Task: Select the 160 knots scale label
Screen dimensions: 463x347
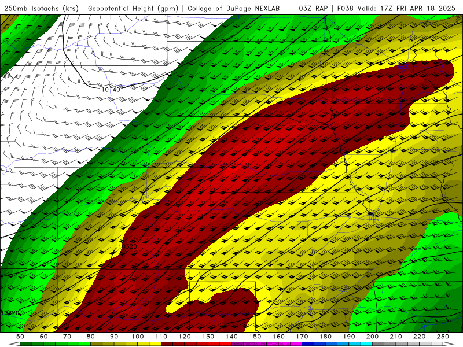Action: coord(278,337)
